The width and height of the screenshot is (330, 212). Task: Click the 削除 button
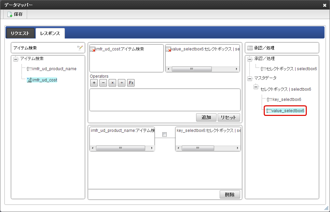click(230, 194)
